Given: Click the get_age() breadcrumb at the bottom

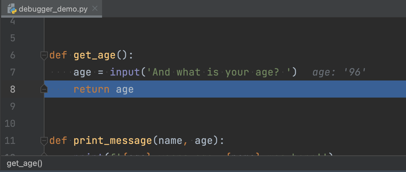Looking at the screenshot, I should (24, 163).
